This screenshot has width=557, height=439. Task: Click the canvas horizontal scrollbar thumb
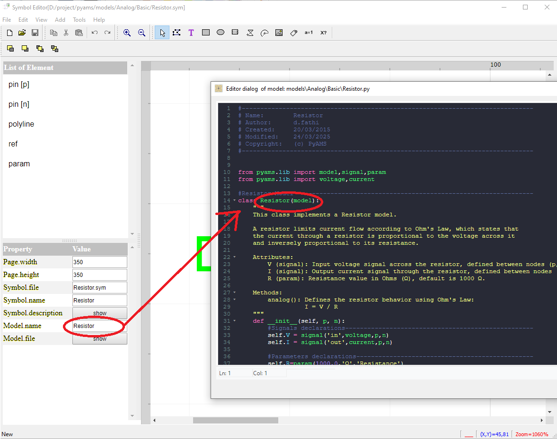coord(236,420)
